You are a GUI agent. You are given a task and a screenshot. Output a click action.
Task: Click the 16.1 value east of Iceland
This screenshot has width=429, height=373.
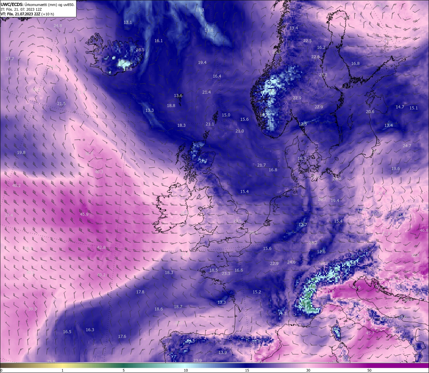pos(159,41)
